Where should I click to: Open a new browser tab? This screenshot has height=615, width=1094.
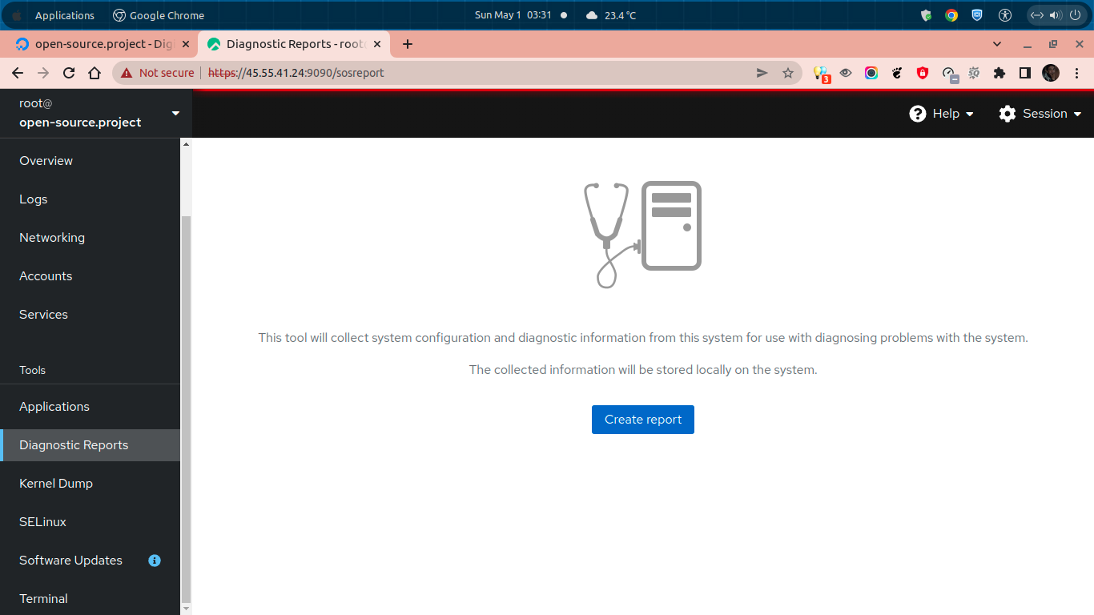coord(408,44)
